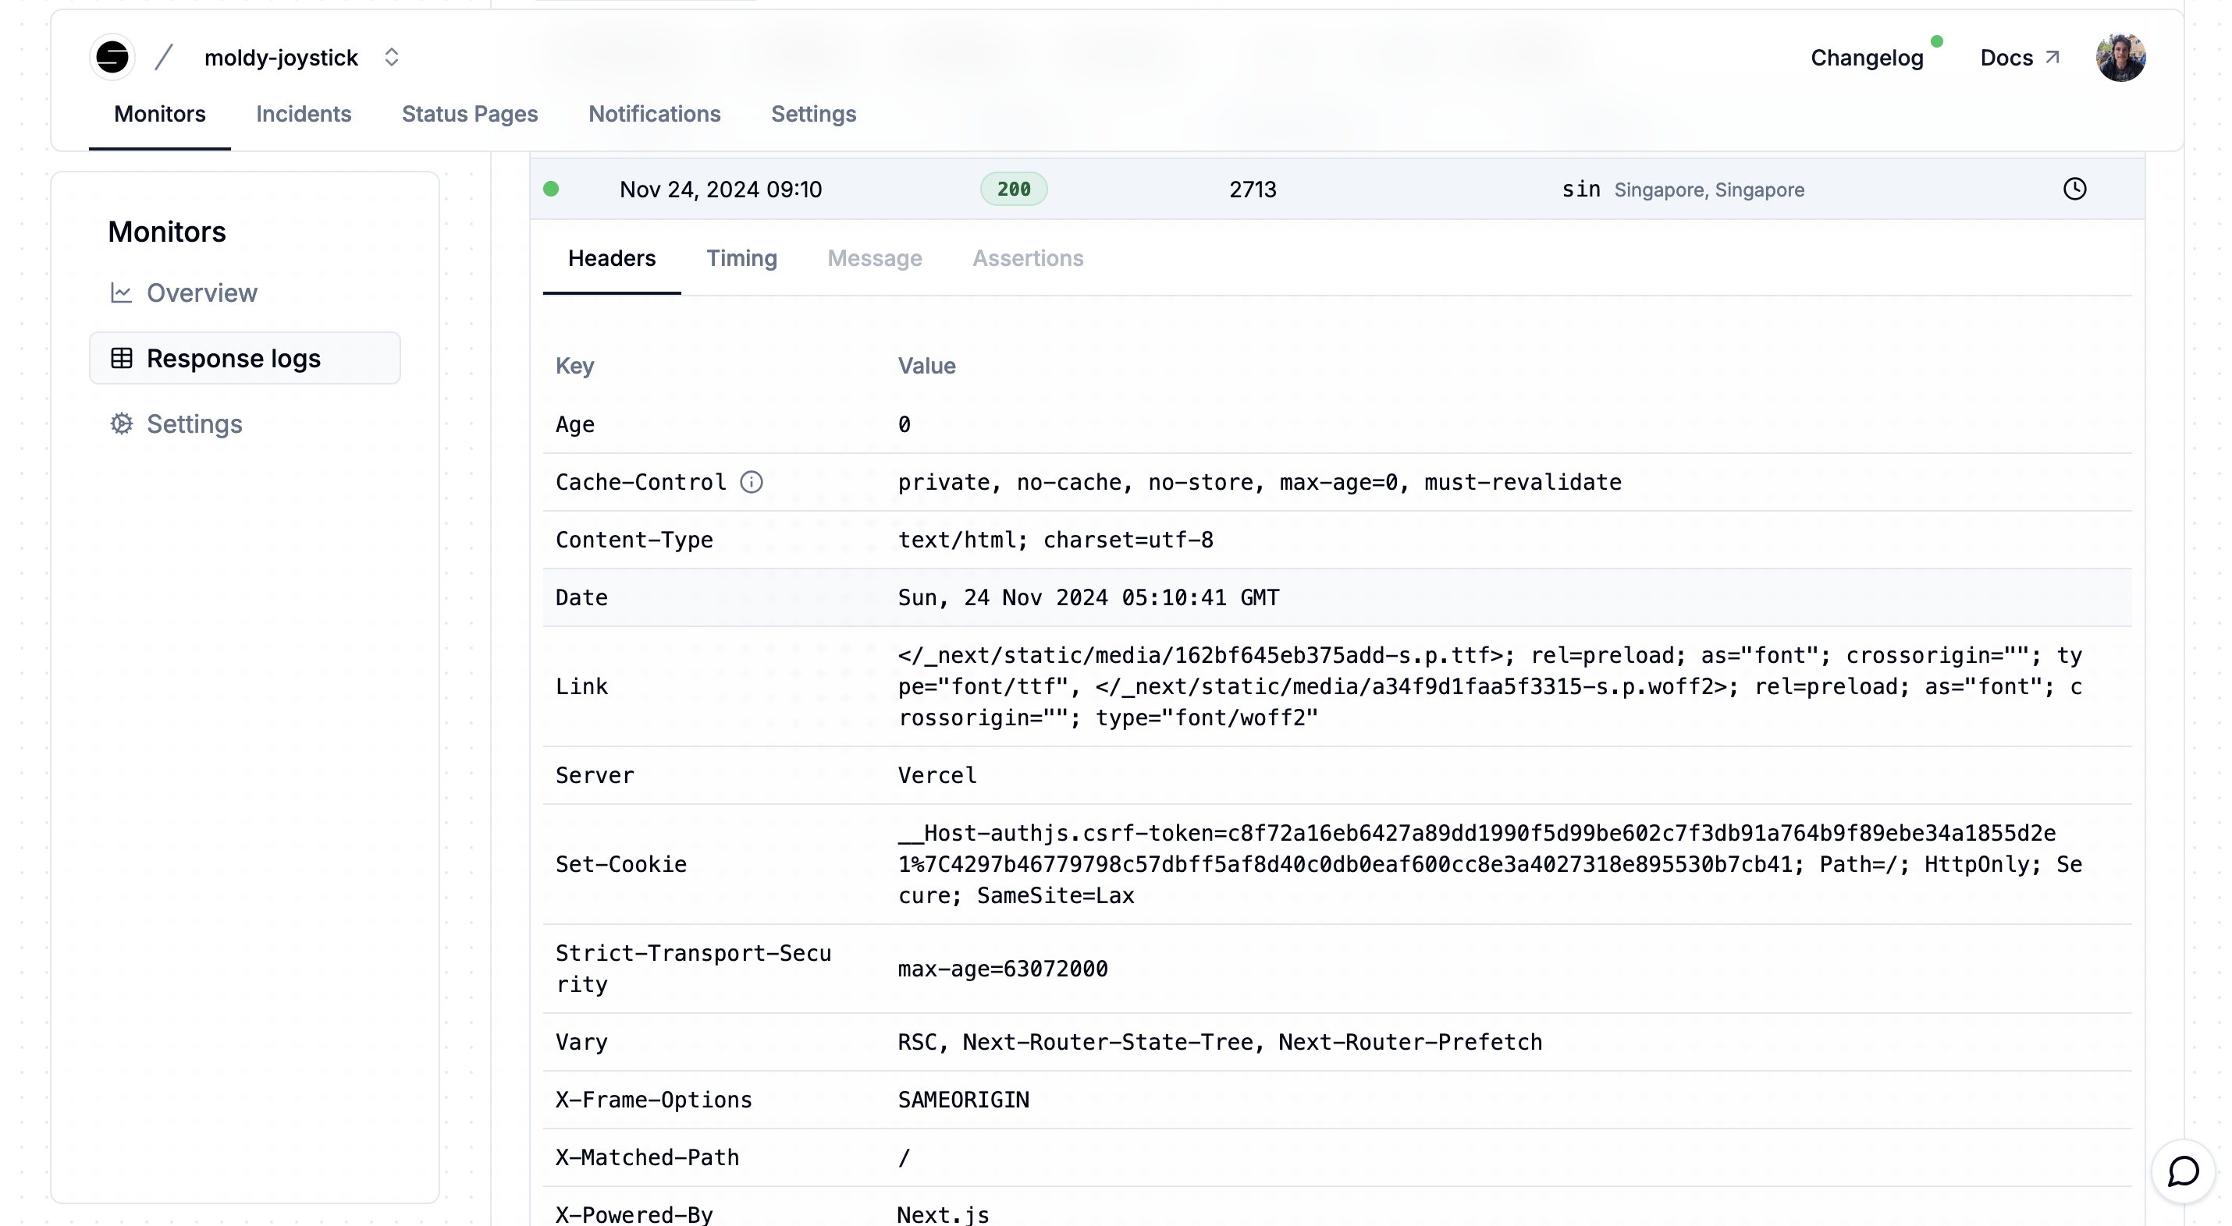Switch to the Timing tab
Viewport: 2232px width, 1226px height.
[741, 258]
